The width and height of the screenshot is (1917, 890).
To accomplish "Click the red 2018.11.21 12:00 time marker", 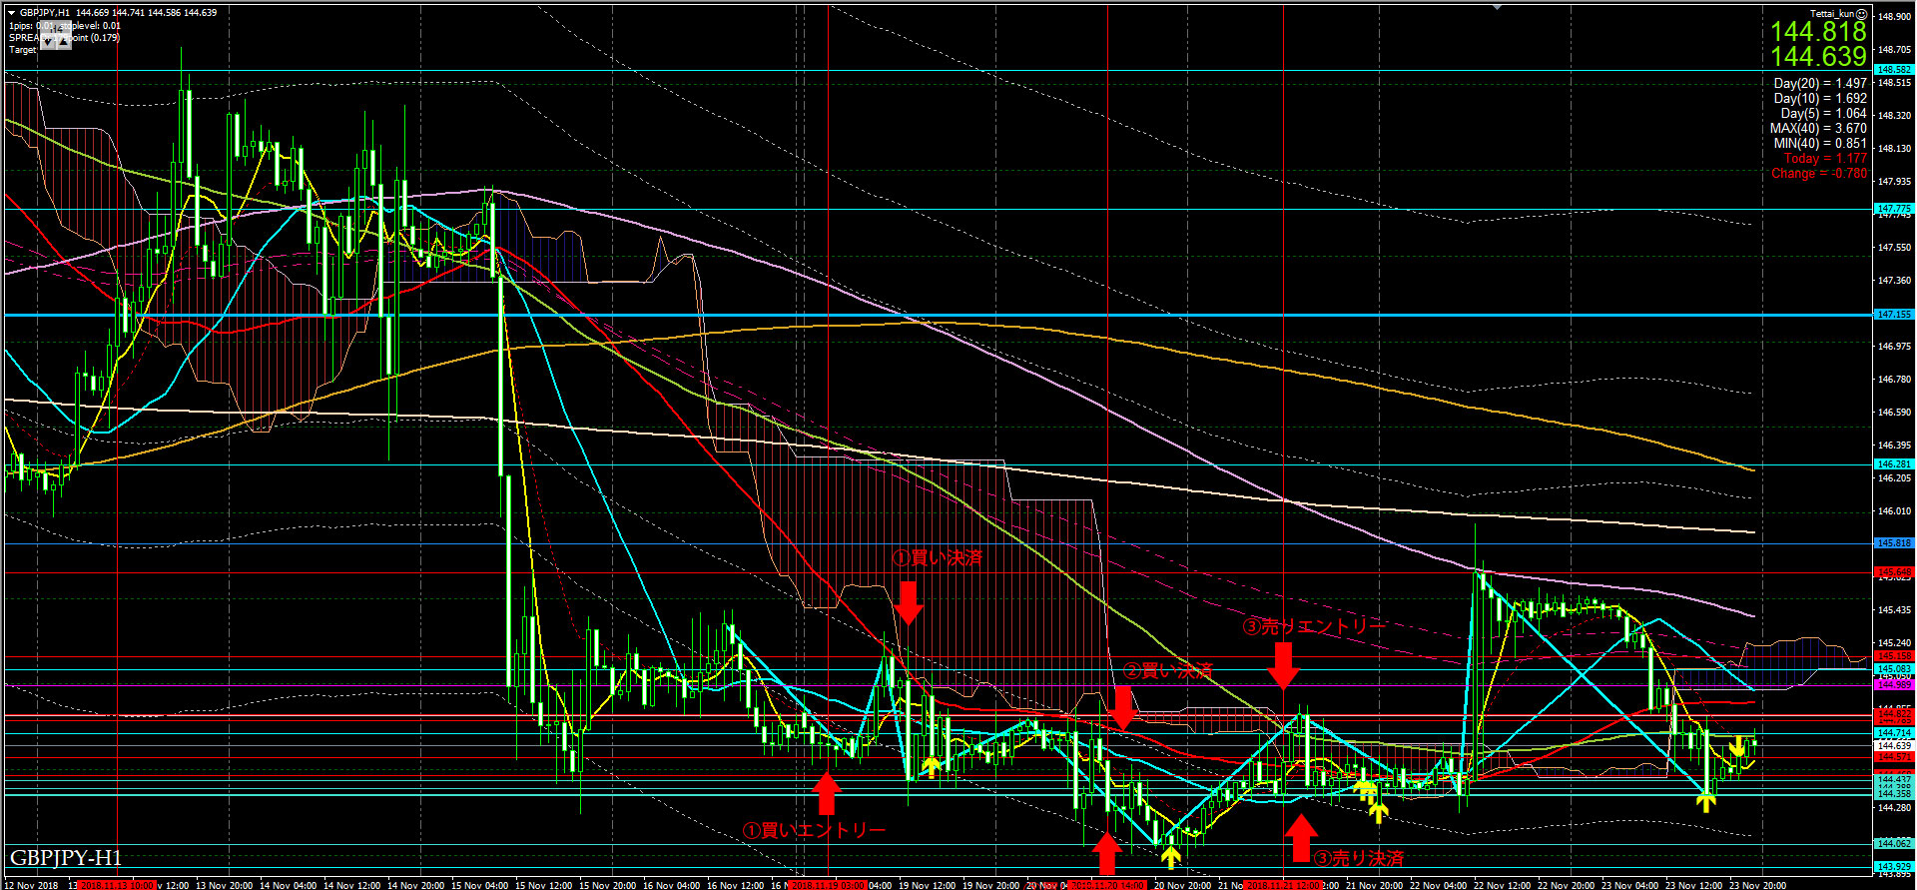I will 1285,885.
